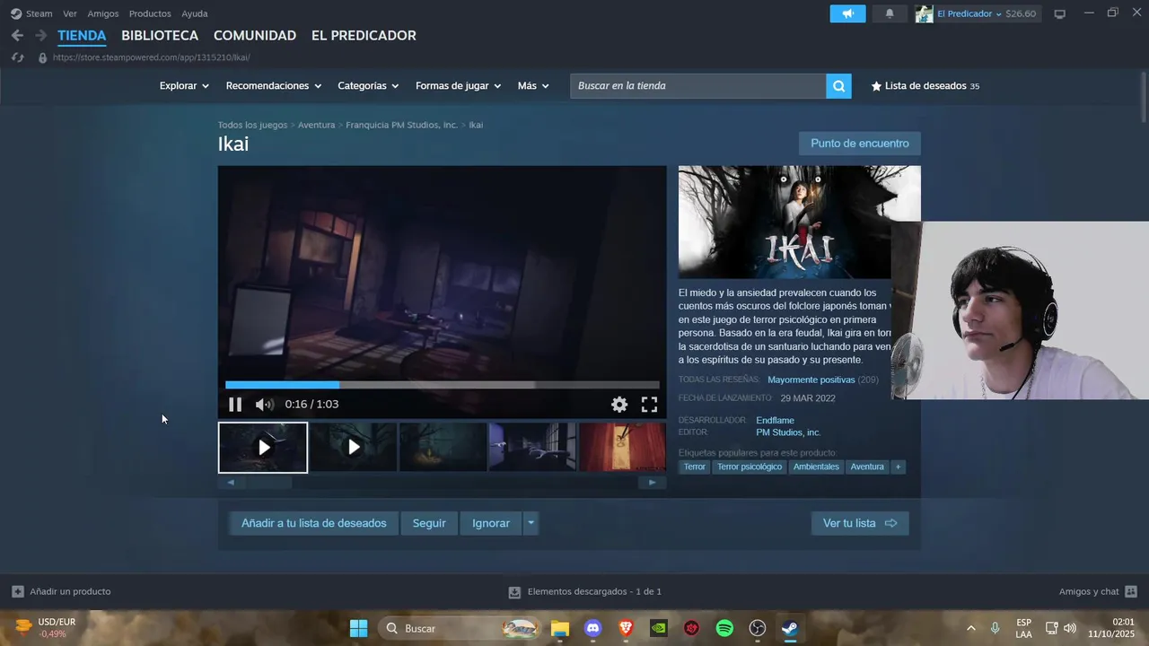Click the taskbar microphone tray icon
1149x646 pixels.
click(x=995, y=628)
